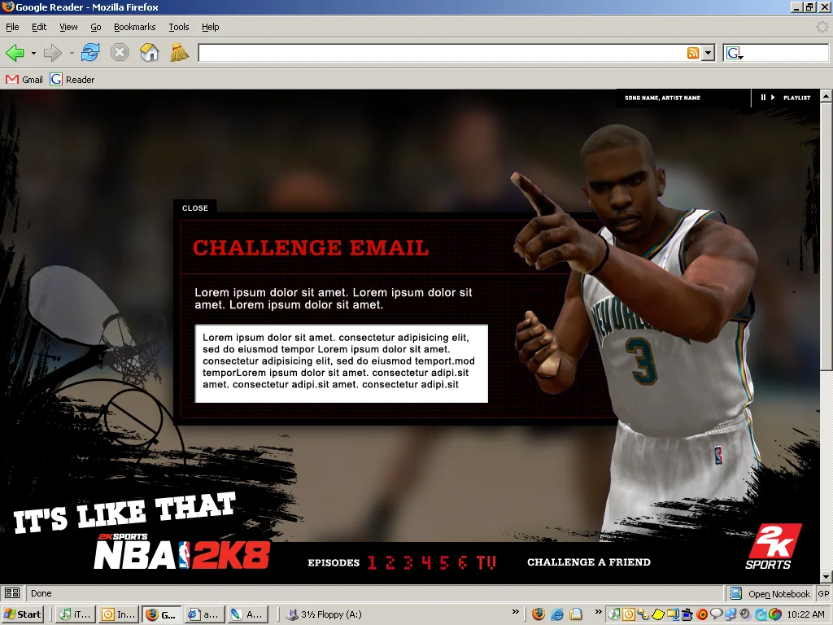Click the page vertical scrollbar thumb

[x=826, y=237]
